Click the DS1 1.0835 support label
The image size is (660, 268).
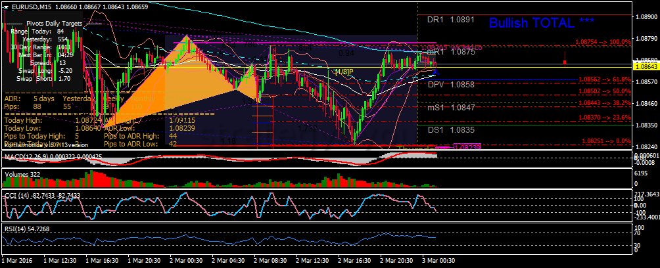pos(451,130)
